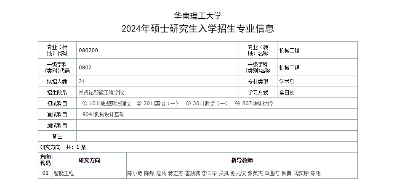
Task: Click the value 0802
Action: [x=85, y=68]
